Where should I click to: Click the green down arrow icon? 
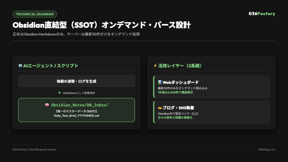click(59, 93)
